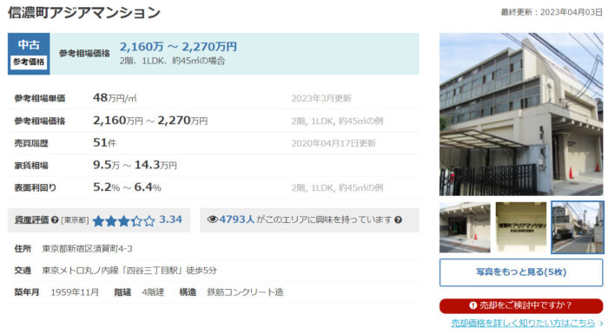The width and height of the screenshot is (608, 334).
Task: Click the 中古 参考価格 badge
Action: [29, 54]
